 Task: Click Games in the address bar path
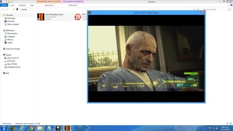tap(24, 9)
